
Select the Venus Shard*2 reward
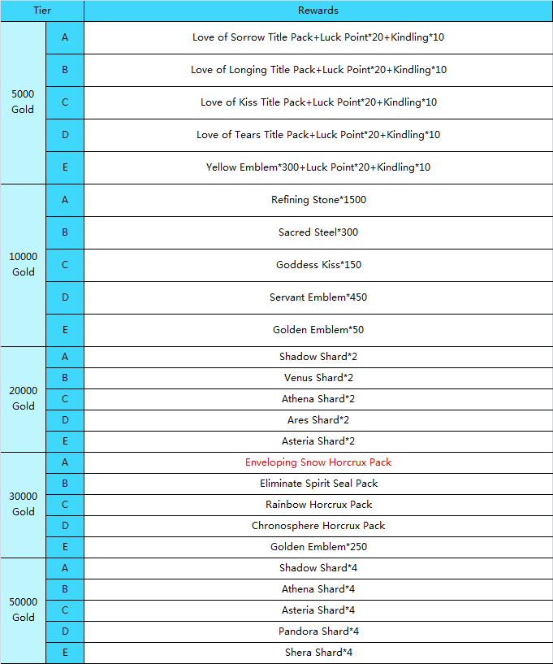pos(318,378)
